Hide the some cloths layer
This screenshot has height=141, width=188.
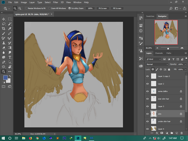147,91
